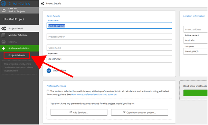Open the Export option
This screenshot has width=208, height=125.
(x=19, y=42)
